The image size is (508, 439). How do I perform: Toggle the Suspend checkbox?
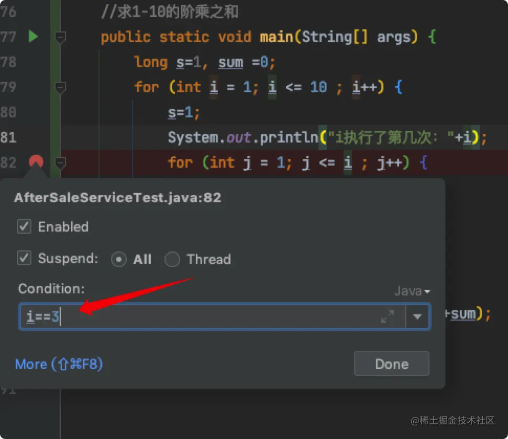click(24, 258)
